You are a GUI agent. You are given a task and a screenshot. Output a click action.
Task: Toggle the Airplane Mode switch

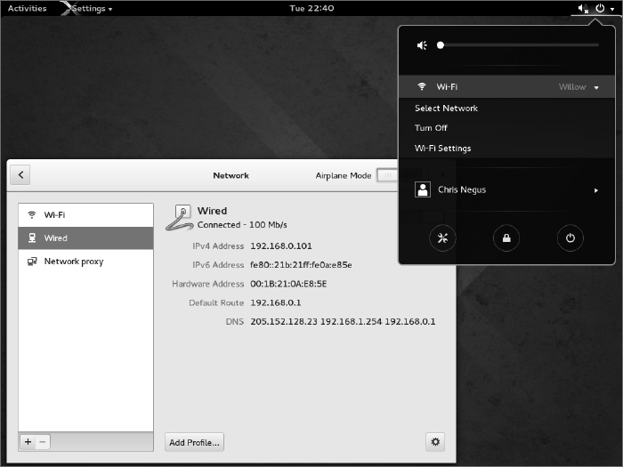point(387,175)
